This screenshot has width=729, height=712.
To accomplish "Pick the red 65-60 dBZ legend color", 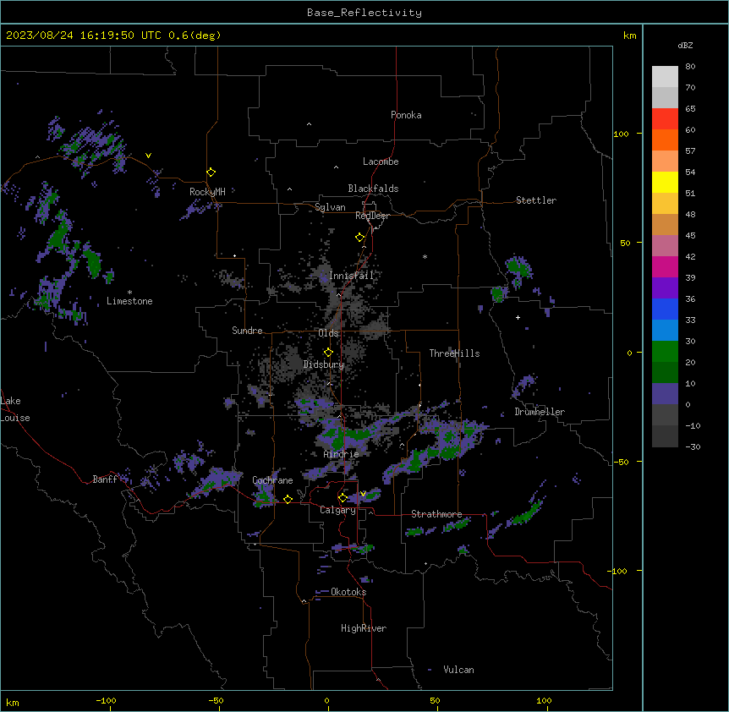I will (665, 119).
